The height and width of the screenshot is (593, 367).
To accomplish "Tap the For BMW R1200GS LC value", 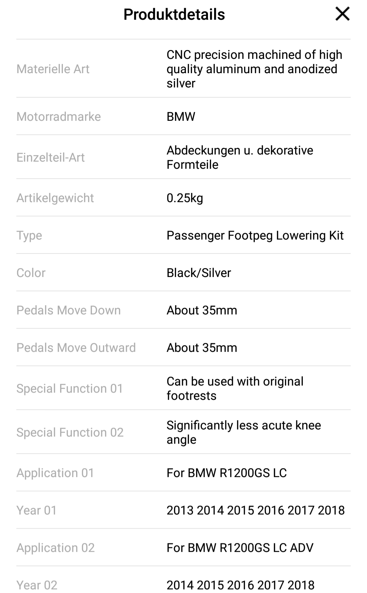I will point(226,473).
